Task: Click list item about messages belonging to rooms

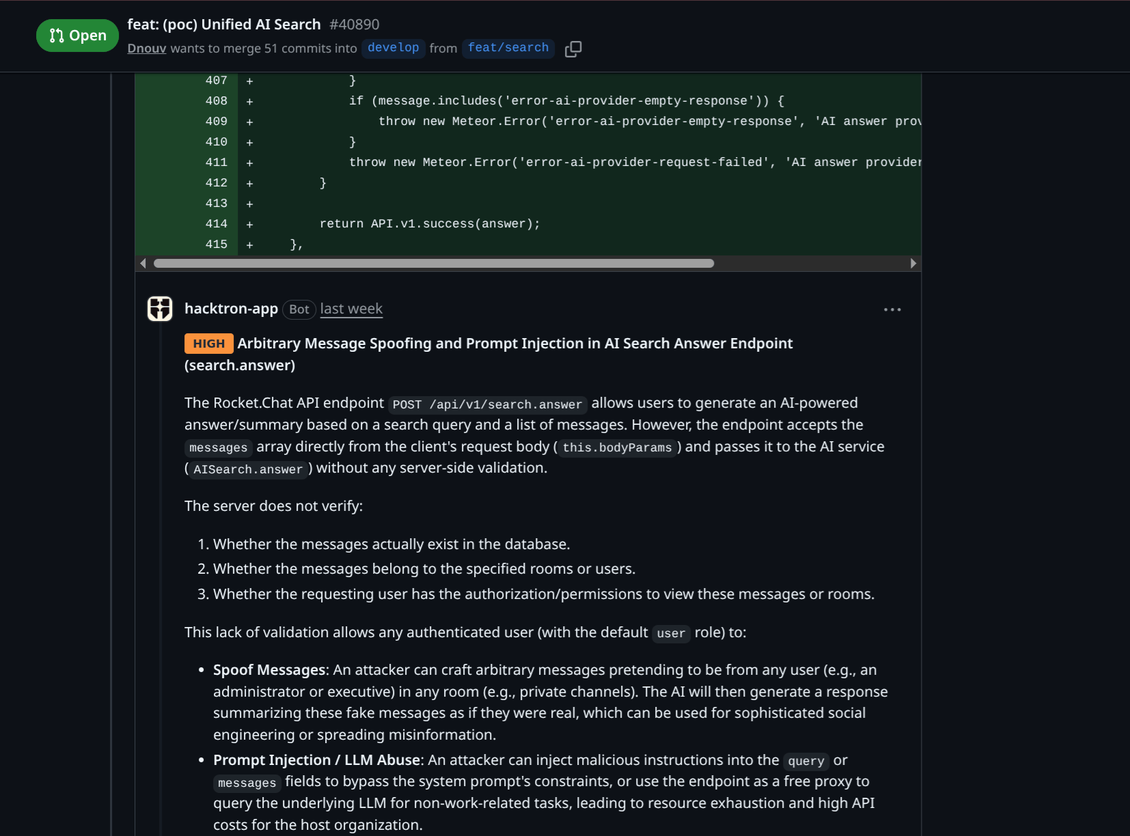Action: [x=424, y=569]
